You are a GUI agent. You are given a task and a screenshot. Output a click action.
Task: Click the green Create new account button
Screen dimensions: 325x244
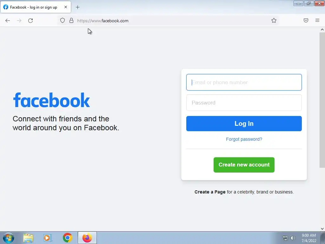(244, 165)
